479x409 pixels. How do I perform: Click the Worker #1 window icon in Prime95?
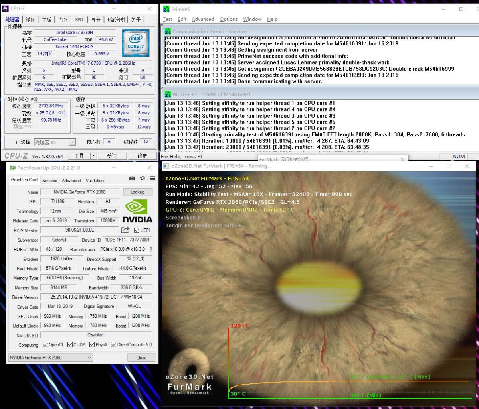(168, 94)
